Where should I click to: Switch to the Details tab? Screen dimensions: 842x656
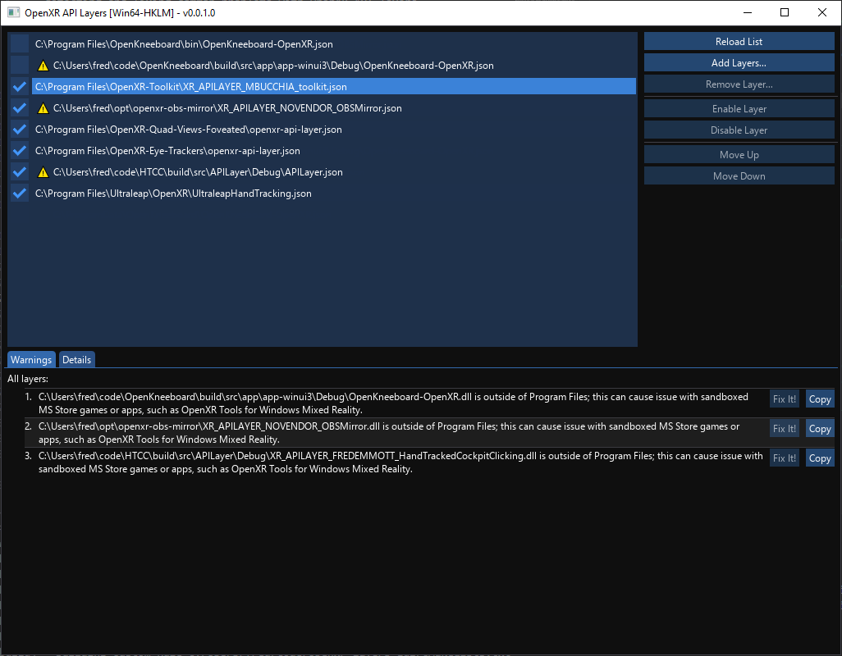click(77, 359)
